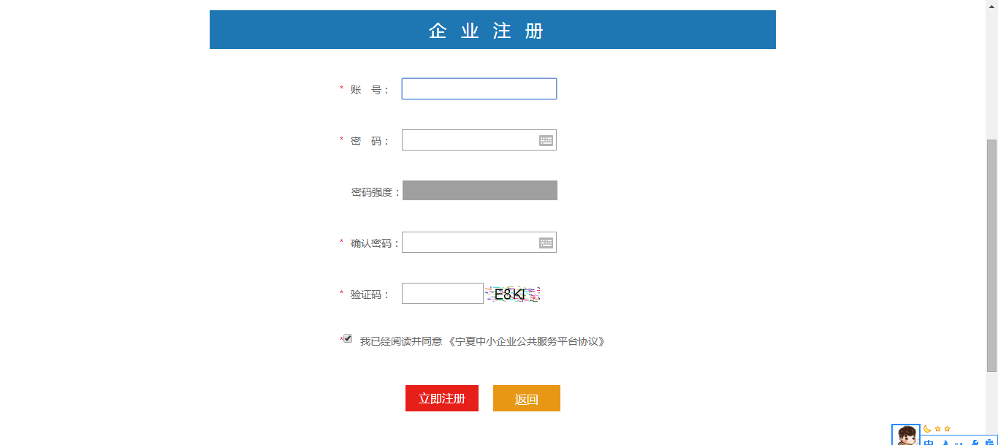Focus the 账号 input field
This screenshot has width=998, height=445.
(479, 89)
